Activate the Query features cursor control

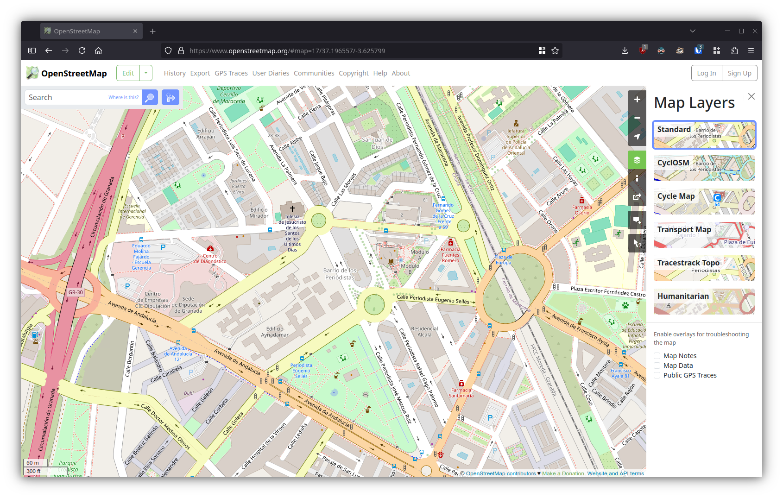(x=637, y=243)
